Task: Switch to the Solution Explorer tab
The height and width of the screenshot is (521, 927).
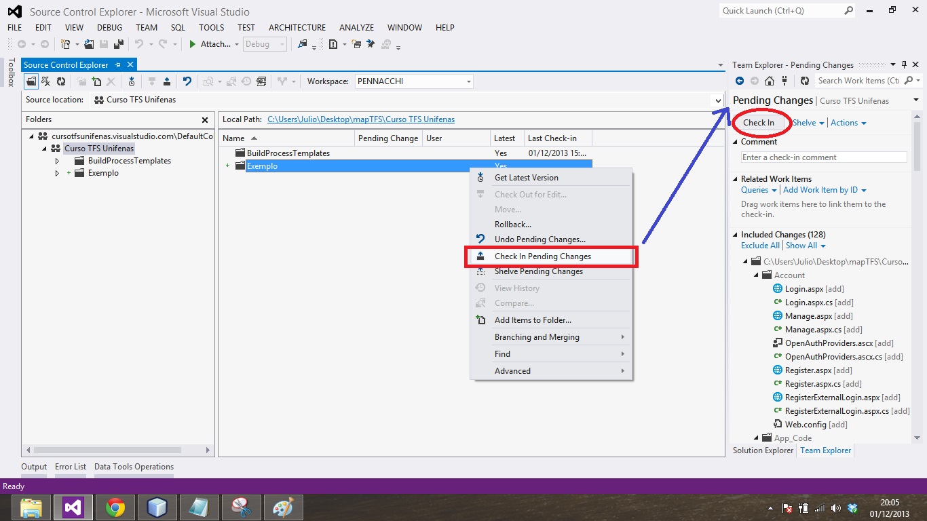Action: pyautogui.click(x=763, y=450)
